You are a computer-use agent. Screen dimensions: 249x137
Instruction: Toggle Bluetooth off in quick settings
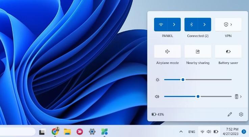(x=191, y=25)
